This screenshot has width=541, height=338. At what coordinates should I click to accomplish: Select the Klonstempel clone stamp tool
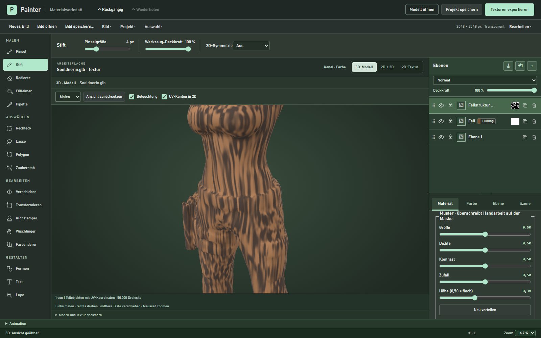coord(25,218)
